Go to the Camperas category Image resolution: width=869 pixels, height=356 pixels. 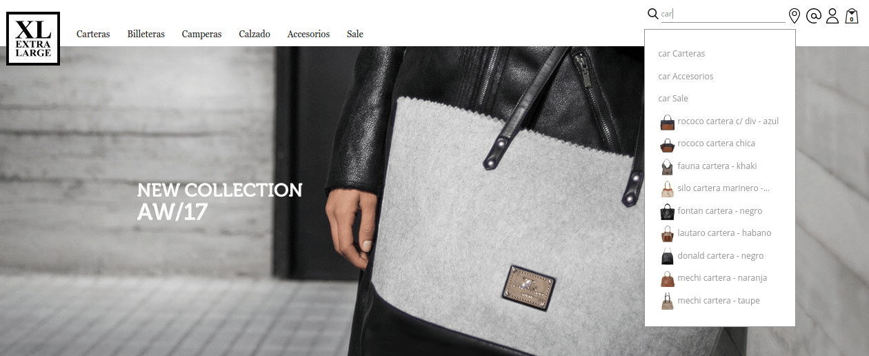[201, 34]
